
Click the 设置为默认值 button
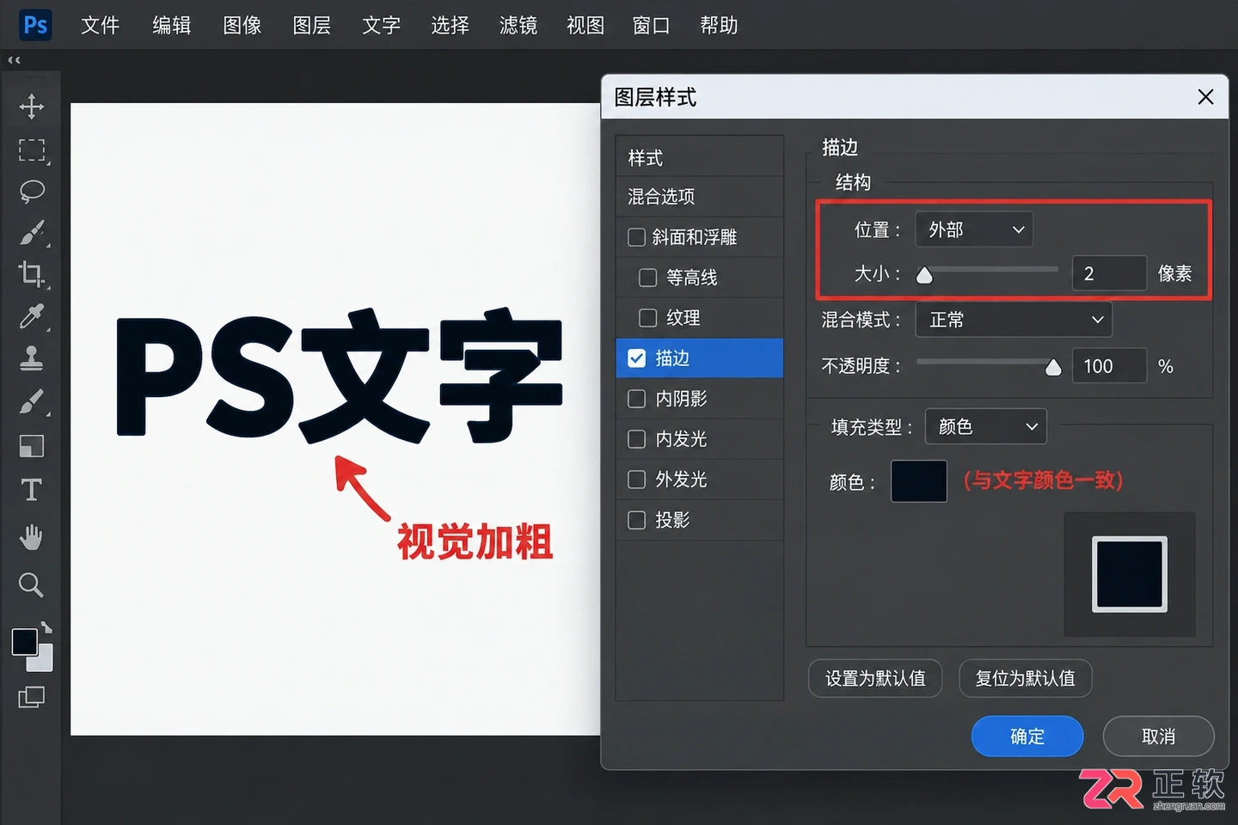coord(875,678)
